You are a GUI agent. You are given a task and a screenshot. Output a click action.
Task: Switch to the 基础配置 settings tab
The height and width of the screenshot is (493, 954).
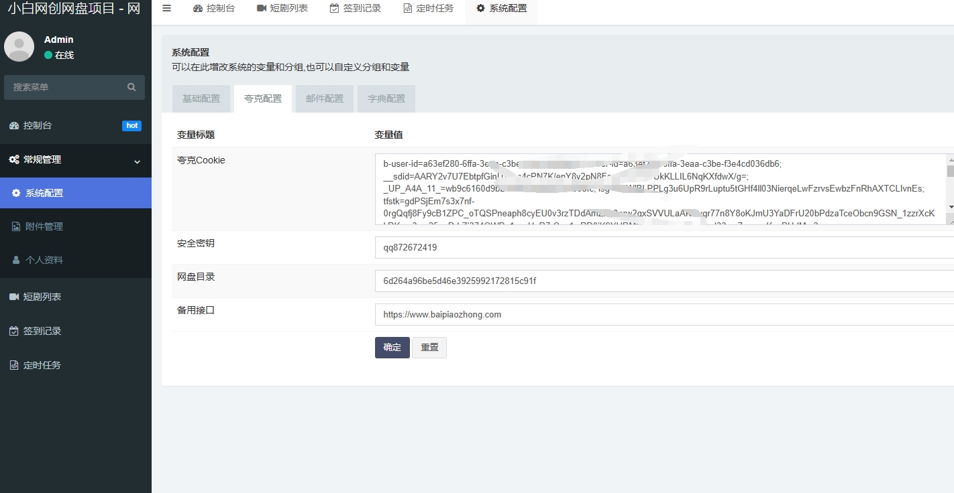[201, 98]
